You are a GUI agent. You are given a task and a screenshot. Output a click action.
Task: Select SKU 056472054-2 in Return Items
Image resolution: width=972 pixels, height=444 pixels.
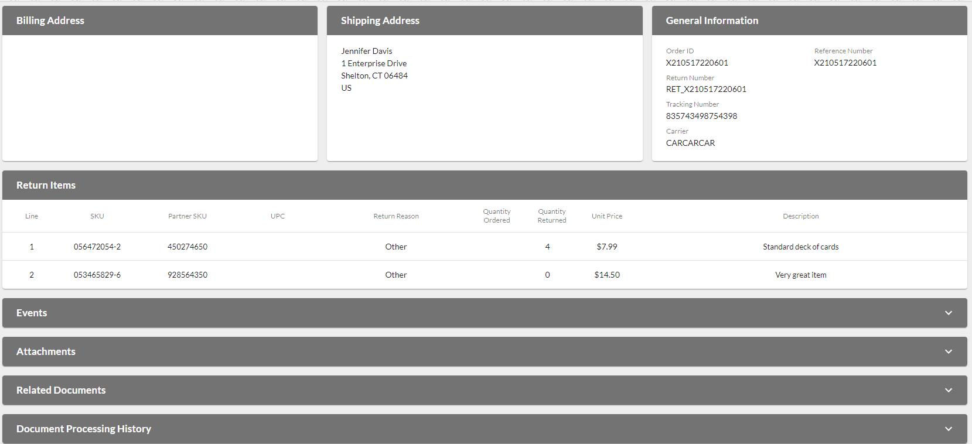pos(97,247)
